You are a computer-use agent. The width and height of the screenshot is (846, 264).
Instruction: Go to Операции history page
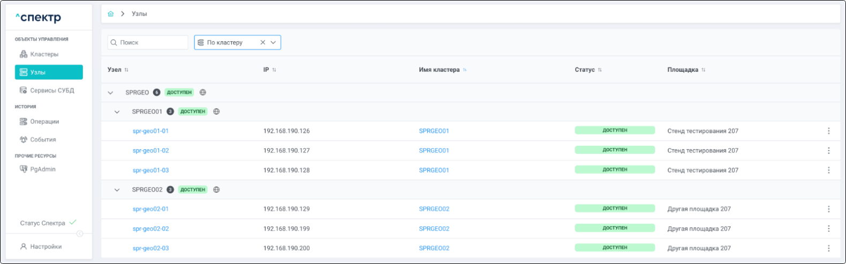44,122
